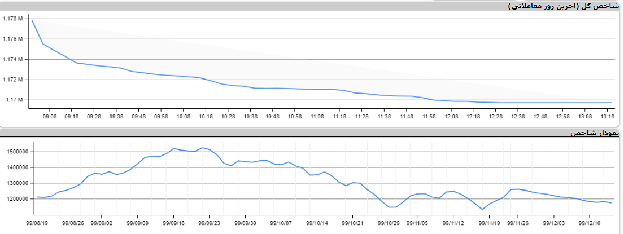Click the lowest trough before 99/11/19
This screenshot has height=234, width=624.
(482, 209)
